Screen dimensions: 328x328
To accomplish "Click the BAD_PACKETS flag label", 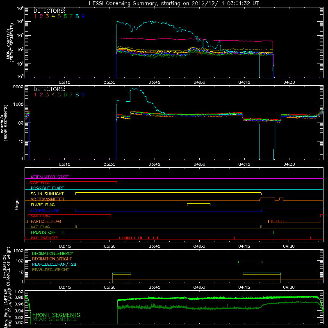I will (x=45, y=238).
